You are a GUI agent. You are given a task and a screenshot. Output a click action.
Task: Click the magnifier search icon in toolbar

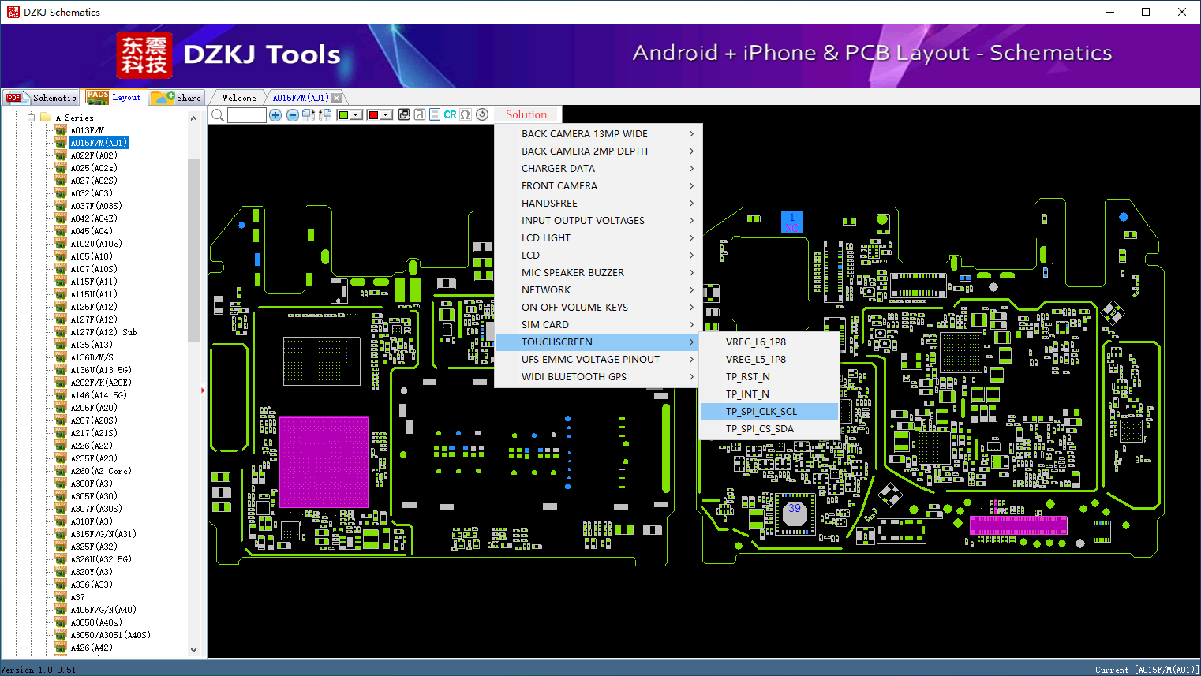point(218,115)
